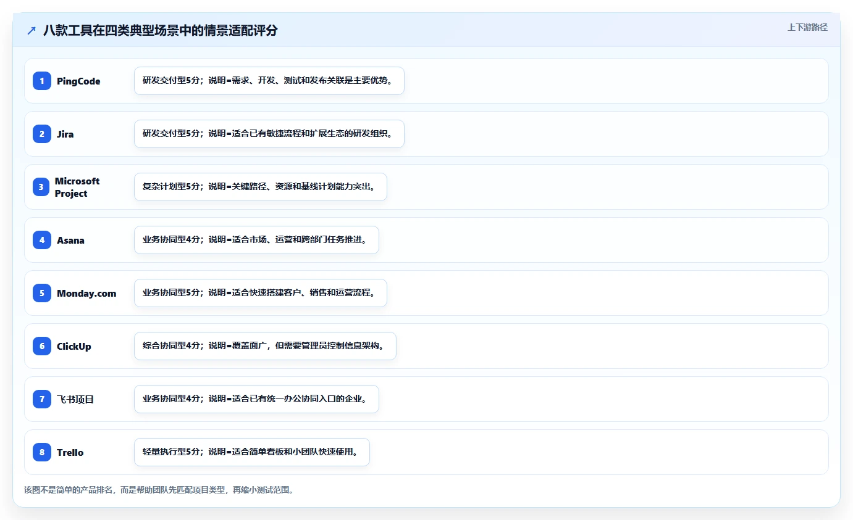The image size is (853, 520).
Task: Select the ClickUp tool name
Action: 74,346
